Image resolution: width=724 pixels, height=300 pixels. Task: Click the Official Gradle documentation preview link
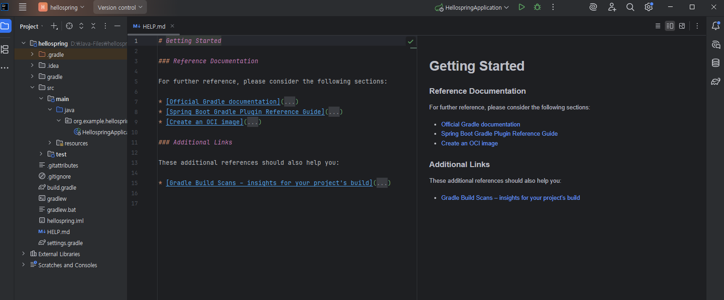pyautogui.click(x=481, y=124)
